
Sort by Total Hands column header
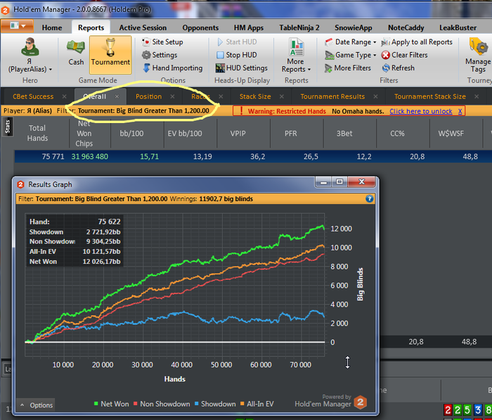pyautogui.click(x=37, y=133)
